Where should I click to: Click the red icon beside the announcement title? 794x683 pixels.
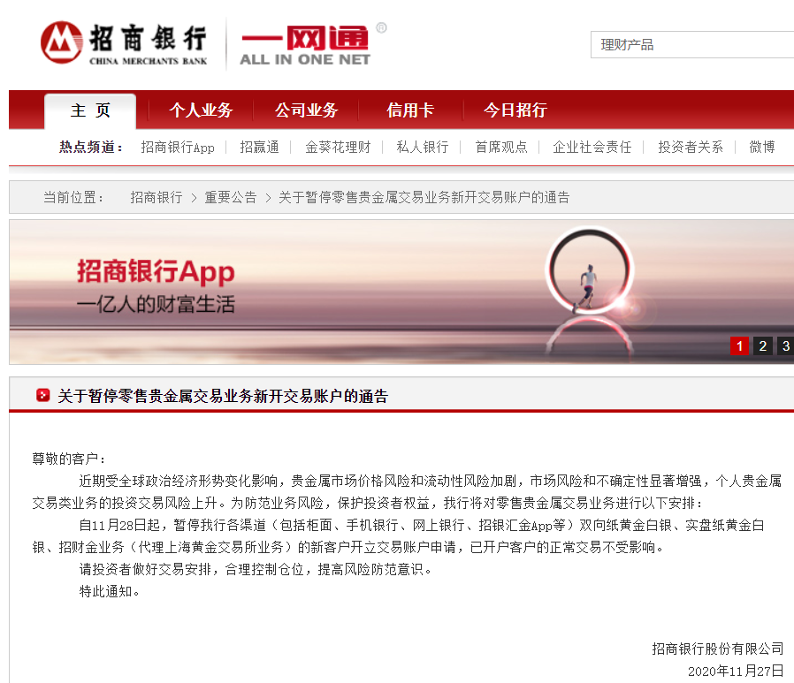pyautogui.click(x=43, y=395)
